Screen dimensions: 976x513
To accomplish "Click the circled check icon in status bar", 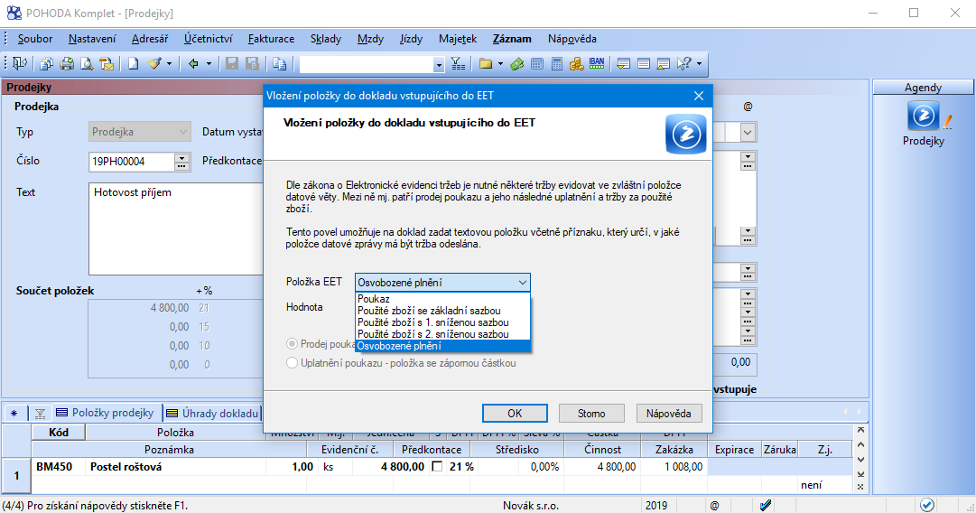I will (x=927, y=505).
